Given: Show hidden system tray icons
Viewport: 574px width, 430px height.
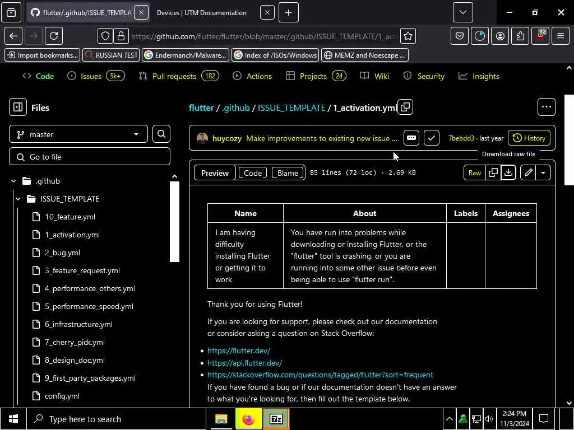Looking at the screenshot, I should pyautogui.click(x=449, y=419).
